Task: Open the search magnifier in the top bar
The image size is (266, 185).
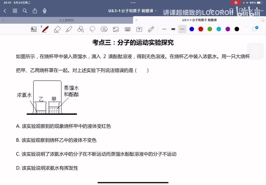Action: coord(25,11)
